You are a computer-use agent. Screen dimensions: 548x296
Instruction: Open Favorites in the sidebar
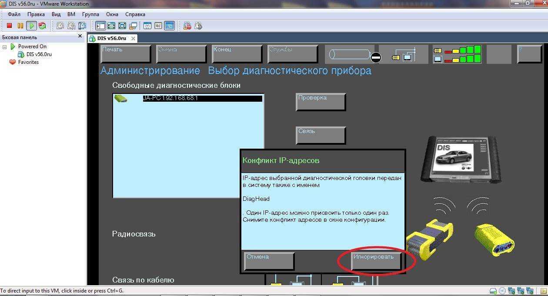coord(28,62)
